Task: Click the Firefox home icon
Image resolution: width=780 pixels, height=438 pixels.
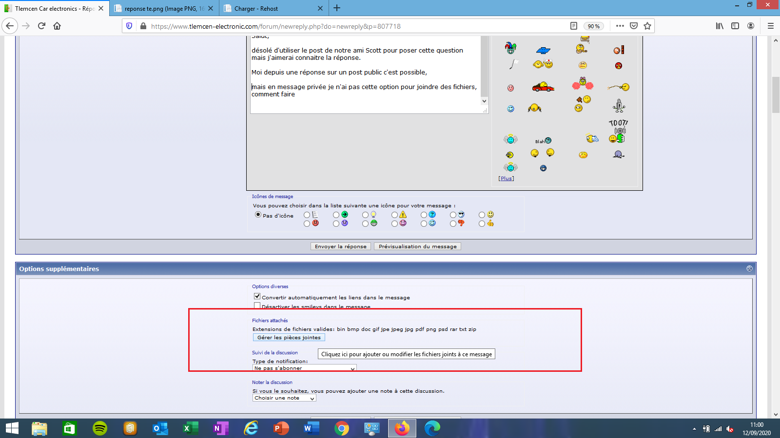Action: pyautogui.click(x=57, y=26)
